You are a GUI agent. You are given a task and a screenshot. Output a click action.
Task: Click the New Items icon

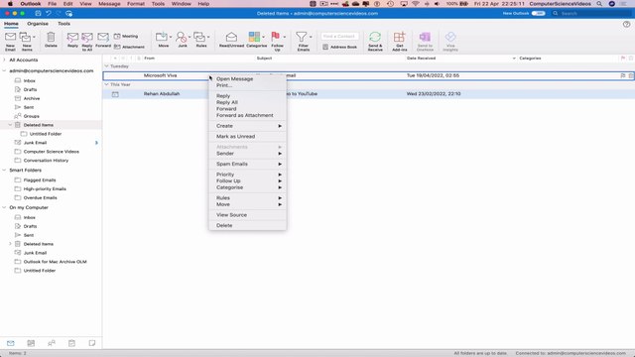click(25, 38)
